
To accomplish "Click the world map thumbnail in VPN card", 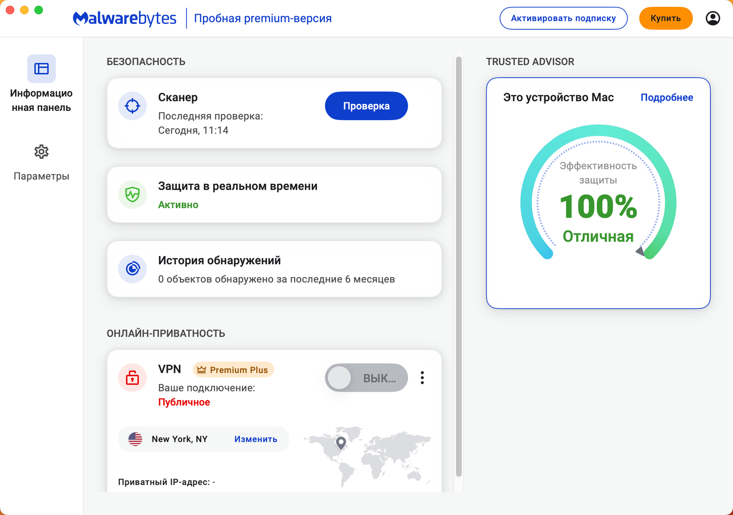I will tap(366, 456).
